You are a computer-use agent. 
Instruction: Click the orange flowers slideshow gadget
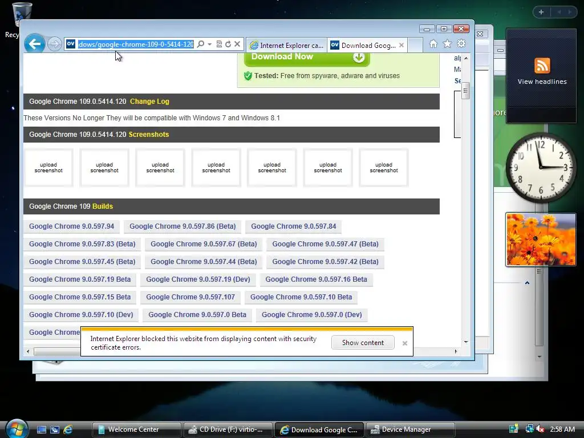541,240
